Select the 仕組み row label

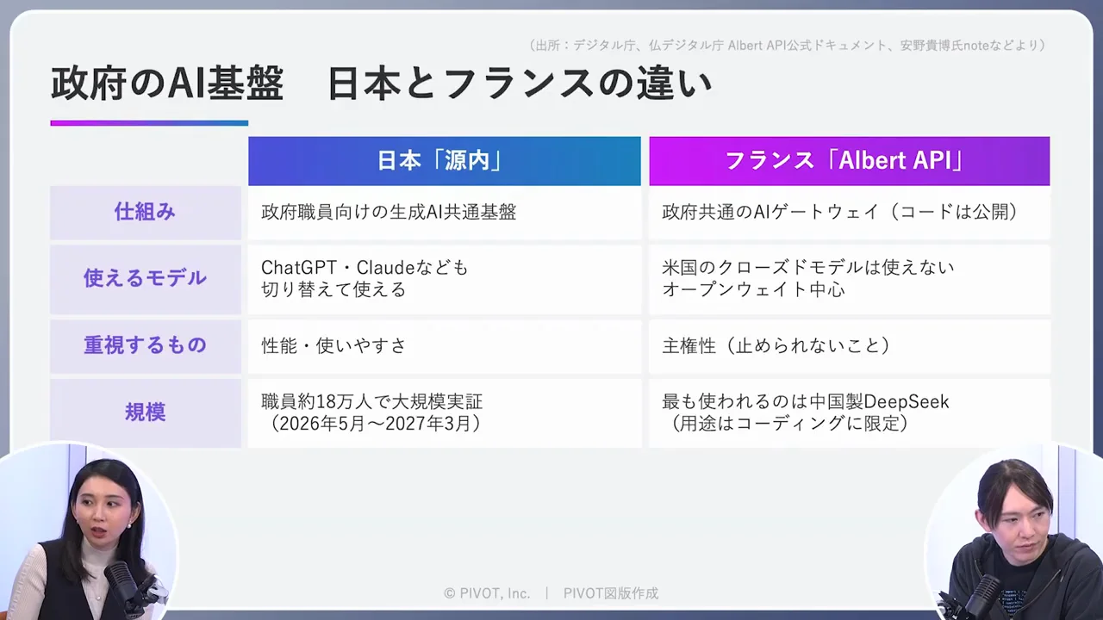[146, 212]
